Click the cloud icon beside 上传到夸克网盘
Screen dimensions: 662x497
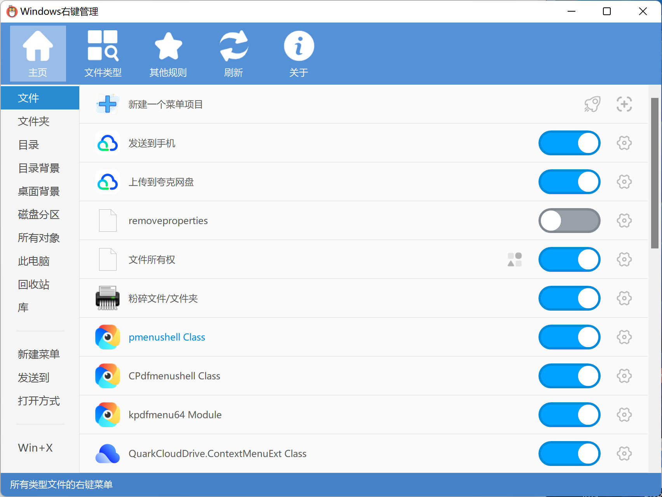[108, 182]
